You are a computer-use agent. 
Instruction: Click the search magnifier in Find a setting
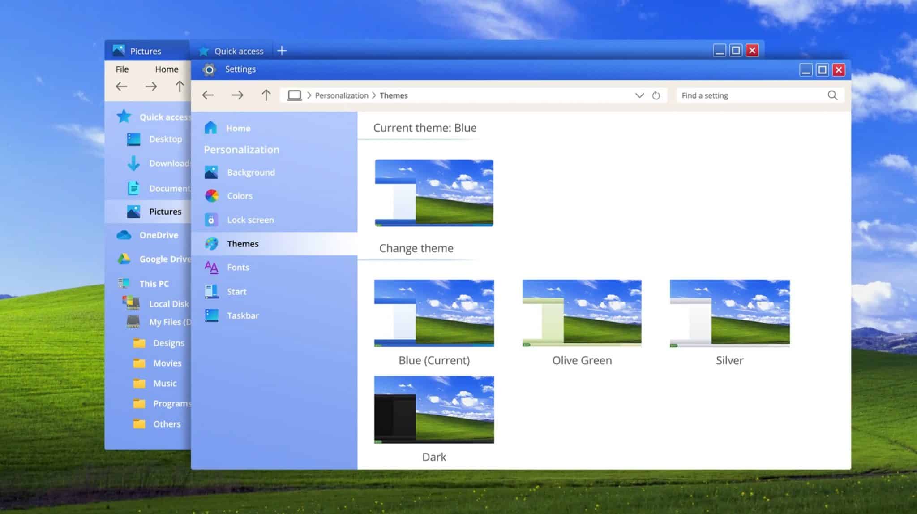(832, 95)
